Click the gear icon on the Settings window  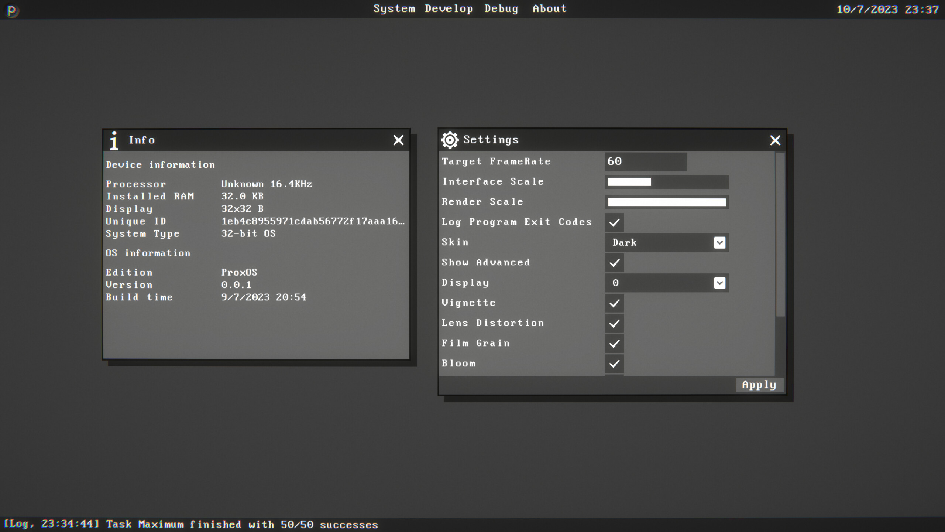(451, 140)
